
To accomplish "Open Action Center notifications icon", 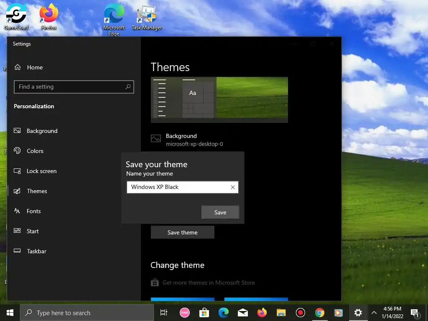I will 415,313.
